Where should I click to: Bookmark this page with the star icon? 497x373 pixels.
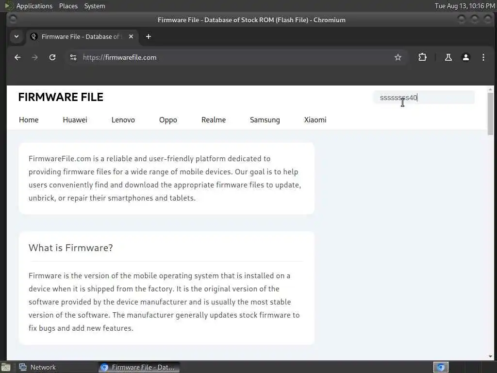pyautogui.click(x=398, y=57)
